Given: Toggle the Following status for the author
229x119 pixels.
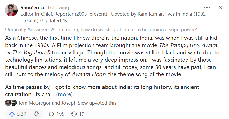Looking at the screenshot, I should [58, 7].
